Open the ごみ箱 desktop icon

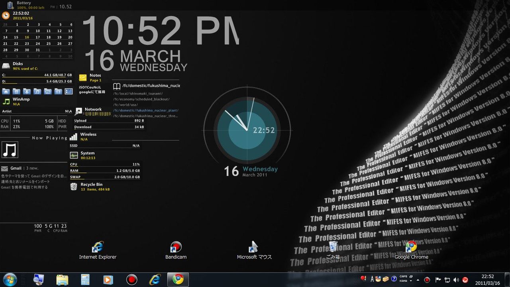pyautogui.click(x=333, y=251)
